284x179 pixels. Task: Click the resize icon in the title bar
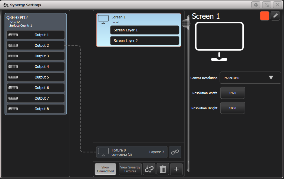[267, 5]
